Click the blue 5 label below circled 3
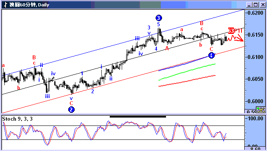The height and width of the screenshot is (151, 267). (158, 24)
